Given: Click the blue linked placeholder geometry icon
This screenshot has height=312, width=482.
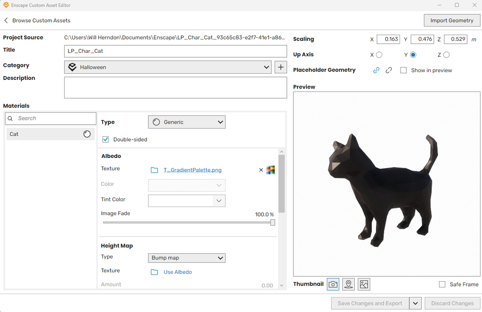Looking at the screenshot, I should pos(376,70).
